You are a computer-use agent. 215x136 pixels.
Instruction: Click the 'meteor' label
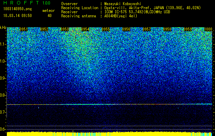(x=49, y=11)
